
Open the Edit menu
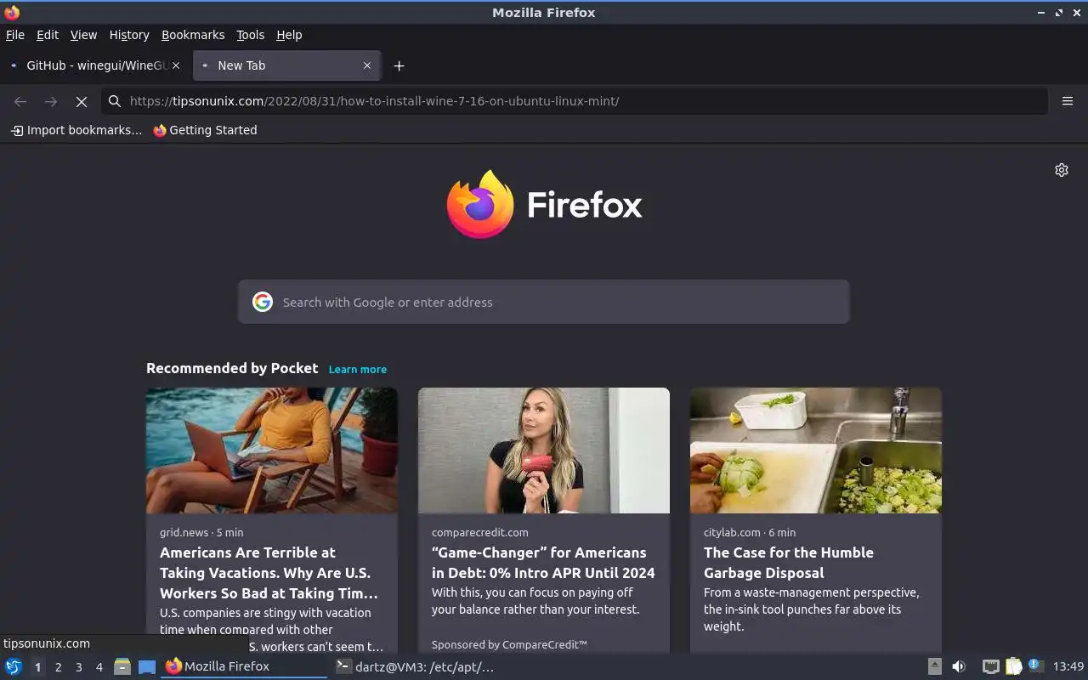48,35
